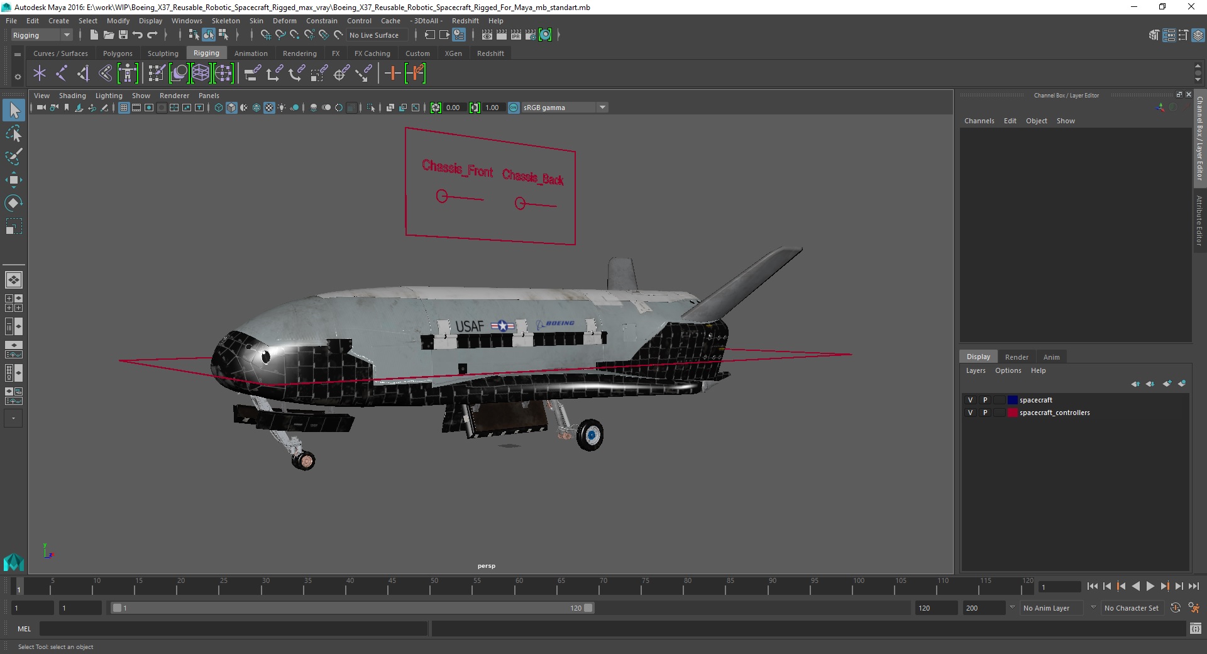
Task: Switch to the Animation shelf tab
Action: [251, 53]
